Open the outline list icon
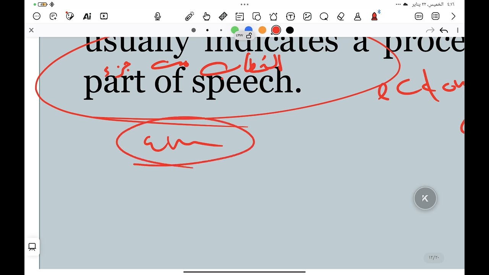The width and height of the screenshot is (489, 275). click(436, 16)
